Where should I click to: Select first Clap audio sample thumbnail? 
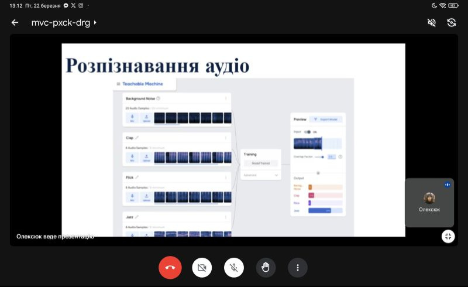tap(159, 158)
